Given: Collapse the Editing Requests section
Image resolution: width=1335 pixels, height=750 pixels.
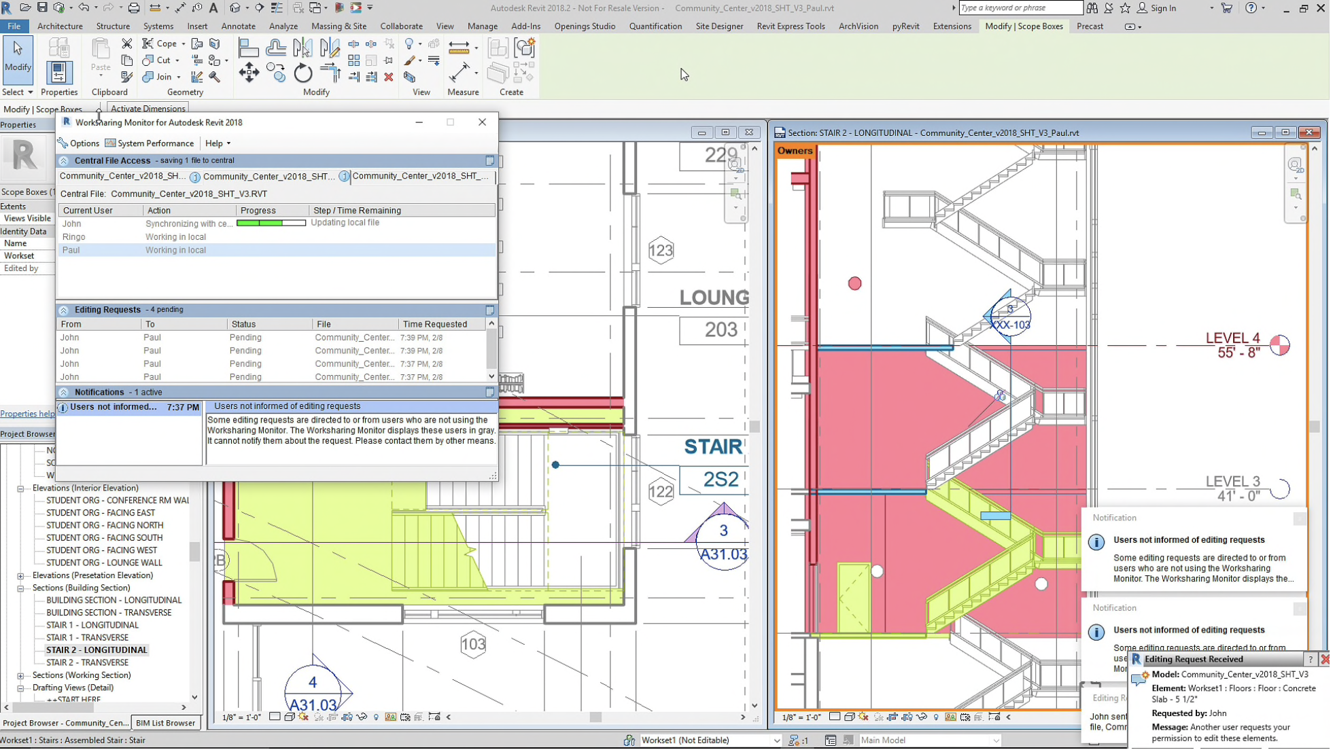Looking at the screenshot, I should (63, 310).
